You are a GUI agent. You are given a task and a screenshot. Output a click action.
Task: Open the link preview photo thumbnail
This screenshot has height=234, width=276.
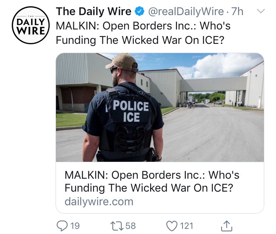[160, 107]
